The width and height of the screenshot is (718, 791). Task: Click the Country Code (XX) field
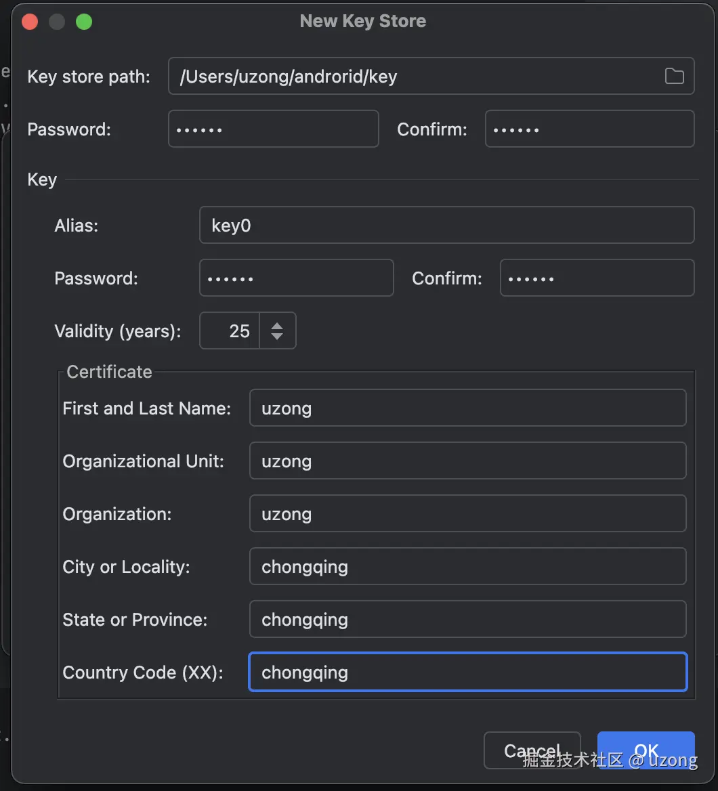click(467, 672)
